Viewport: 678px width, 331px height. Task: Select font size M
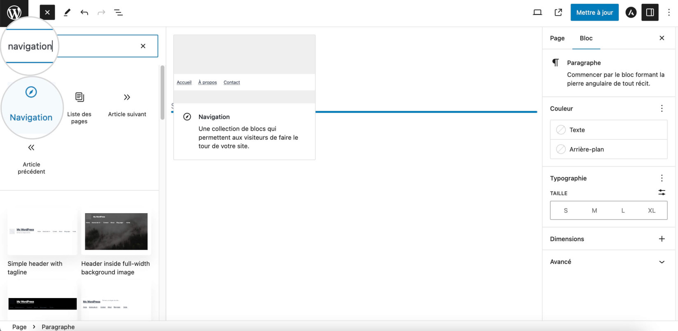tap(594, 210)
